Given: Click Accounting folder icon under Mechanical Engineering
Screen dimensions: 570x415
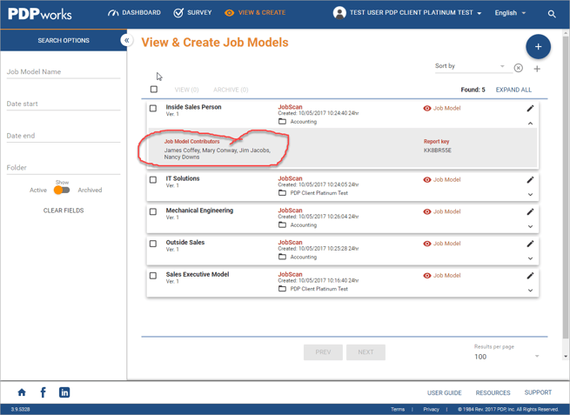Looking at the screenshot, I should (282, 224).
